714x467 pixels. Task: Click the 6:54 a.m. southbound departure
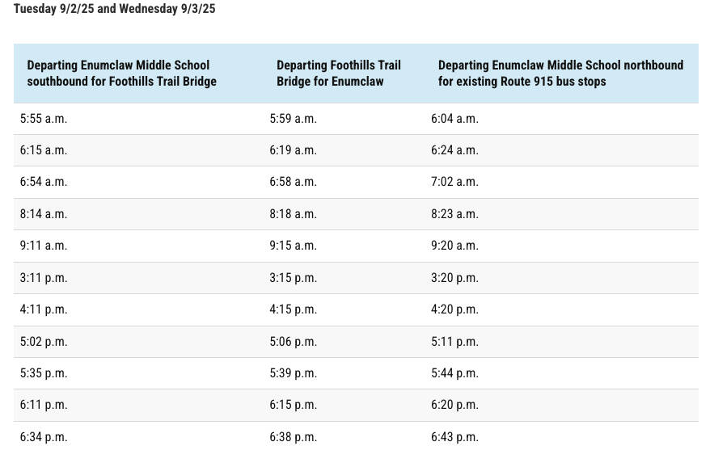tap(44, 182)
